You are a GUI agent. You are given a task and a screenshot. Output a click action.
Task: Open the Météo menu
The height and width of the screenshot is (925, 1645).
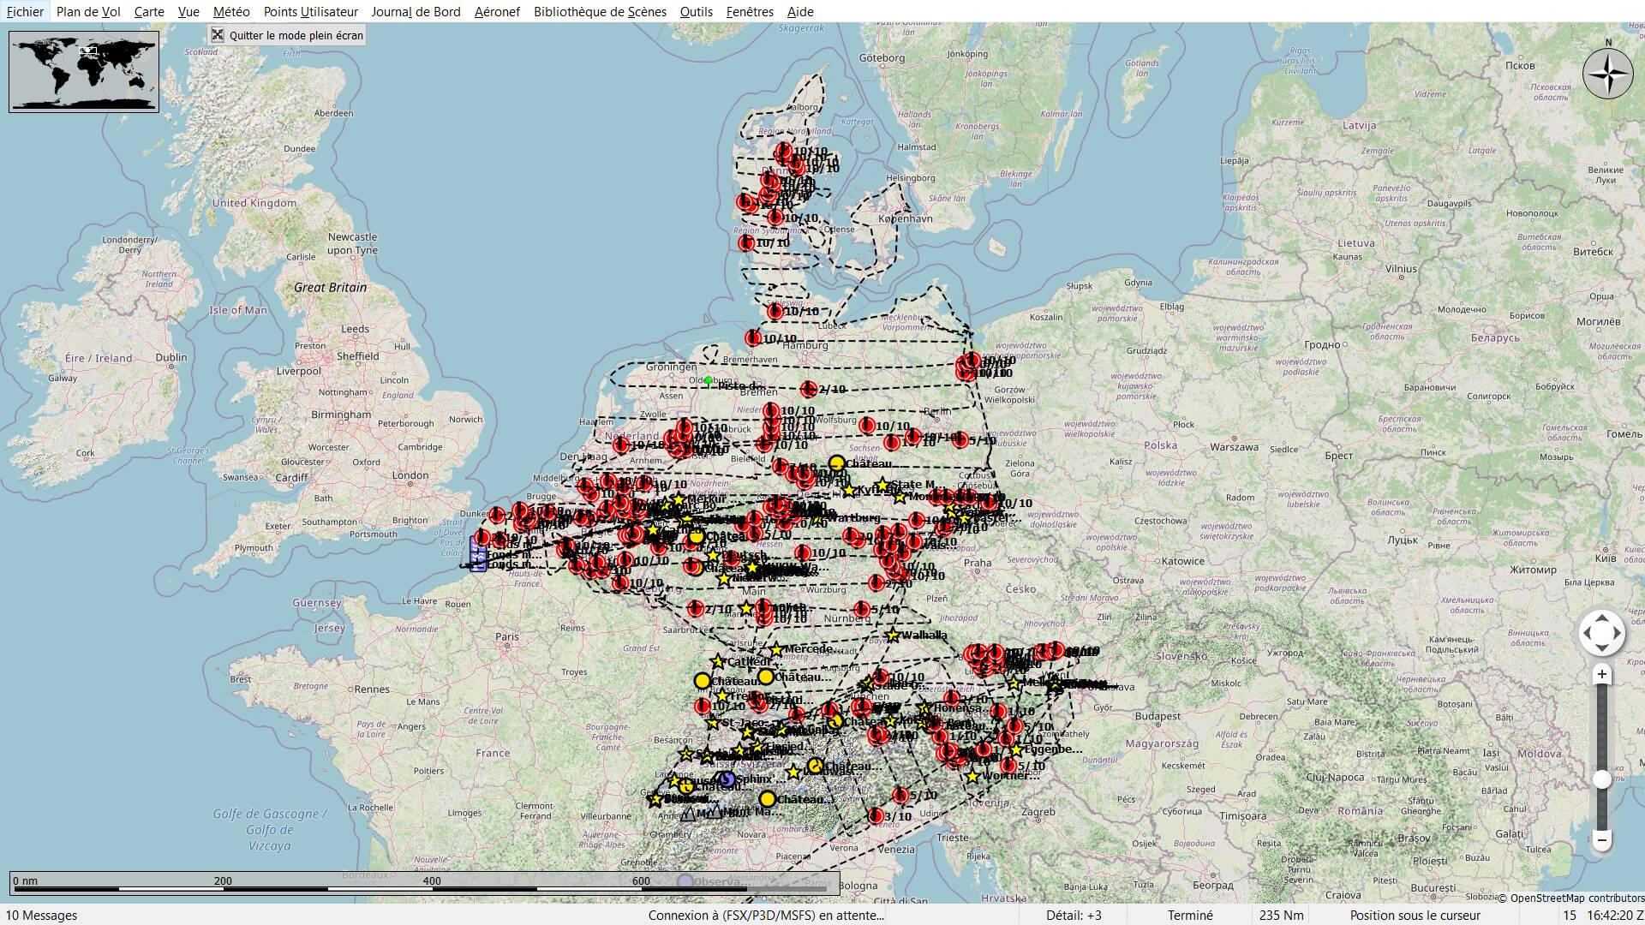point(231,11)
